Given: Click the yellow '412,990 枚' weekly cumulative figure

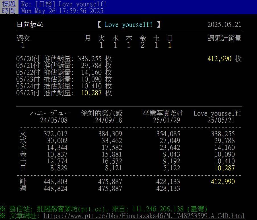Looking at the screenshot, I should (225, 59).
